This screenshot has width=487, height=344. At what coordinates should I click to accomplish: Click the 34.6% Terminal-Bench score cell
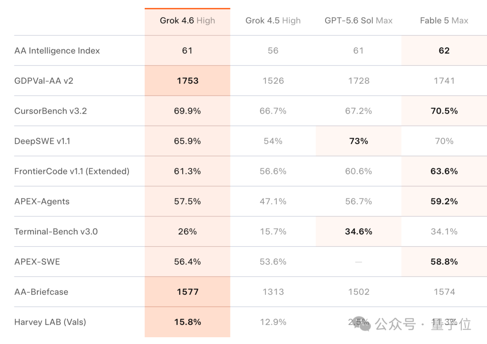click(x=358, y=232)
